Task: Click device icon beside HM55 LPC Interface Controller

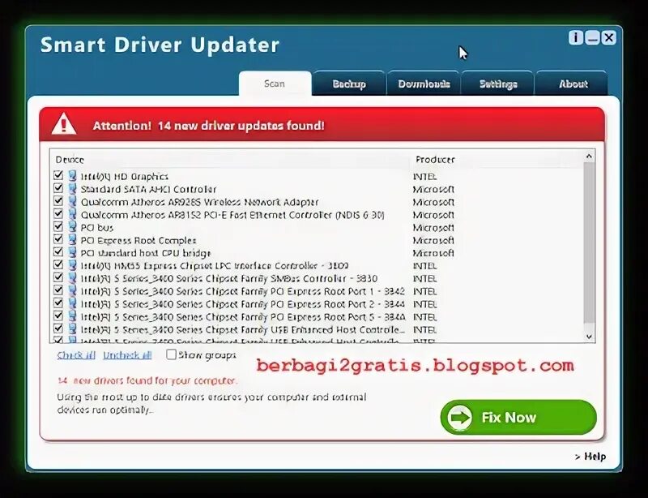Action: [72, 265]
